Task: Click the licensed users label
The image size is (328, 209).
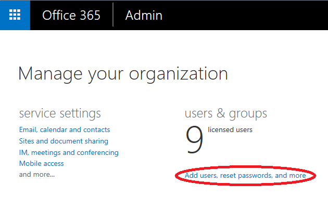Action: pos(230,129)
